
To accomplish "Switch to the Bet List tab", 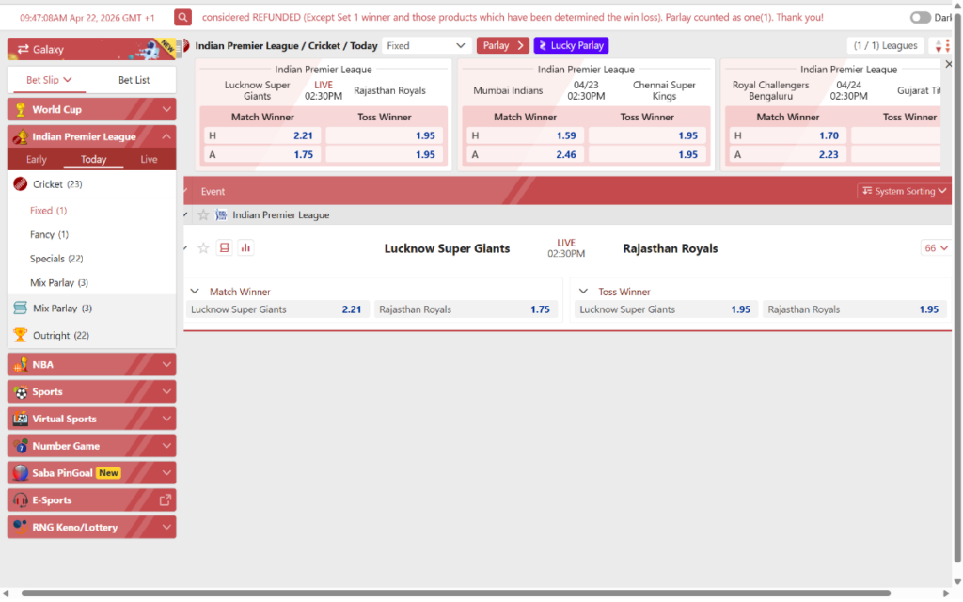I will point(134,80).
